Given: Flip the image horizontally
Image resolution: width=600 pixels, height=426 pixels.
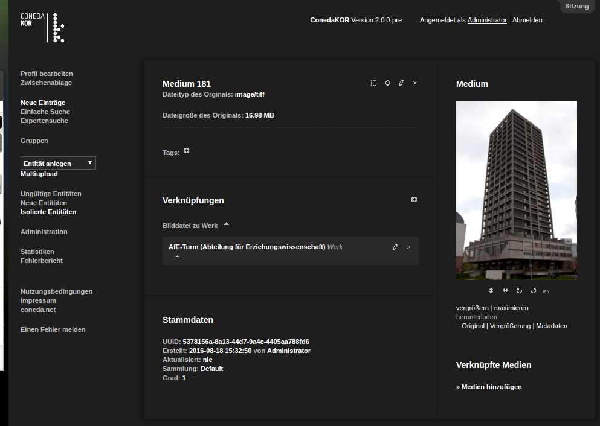Looking at the screenshot, I should (x=505, y=291).
